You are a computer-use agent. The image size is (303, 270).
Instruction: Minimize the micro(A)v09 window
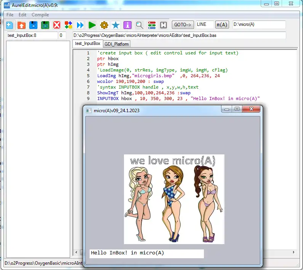227,109
